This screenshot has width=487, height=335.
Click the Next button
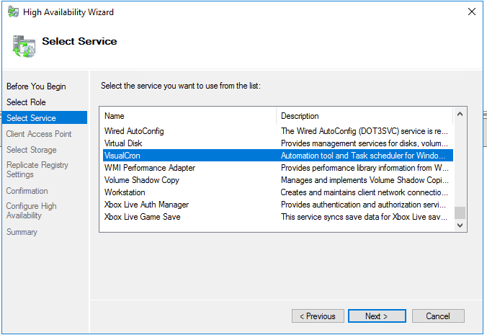tap(376, 316)
